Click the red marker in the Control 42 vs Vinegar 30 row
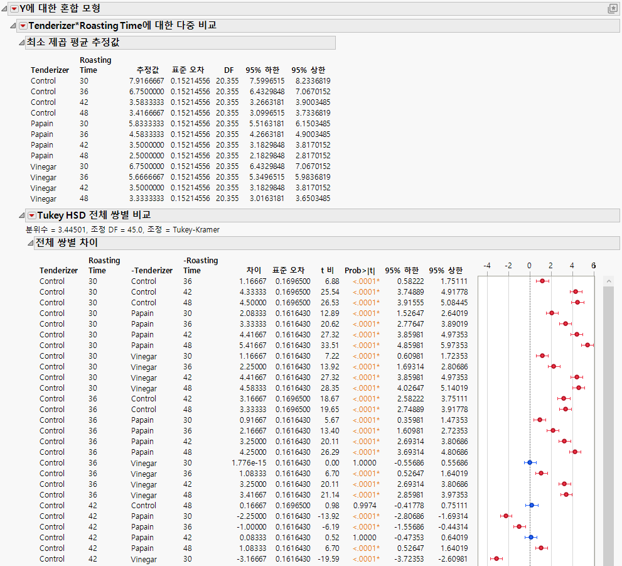 tap(496, 558)
